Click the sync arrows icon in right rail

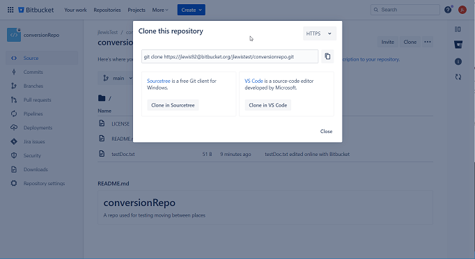coord(458,77)
